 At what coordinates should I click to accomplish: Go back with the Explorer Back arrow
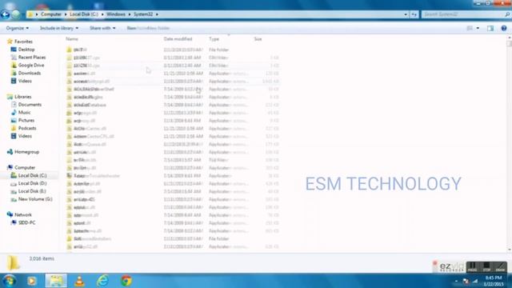coord(6,14)
